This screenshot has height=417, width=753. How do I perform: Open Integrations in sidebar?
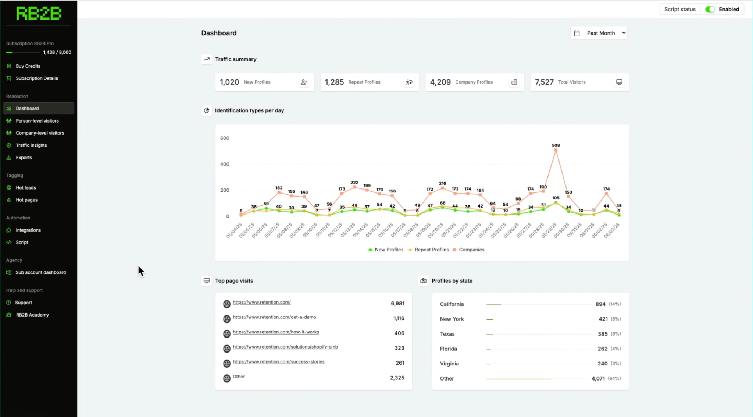click(39, 230)
